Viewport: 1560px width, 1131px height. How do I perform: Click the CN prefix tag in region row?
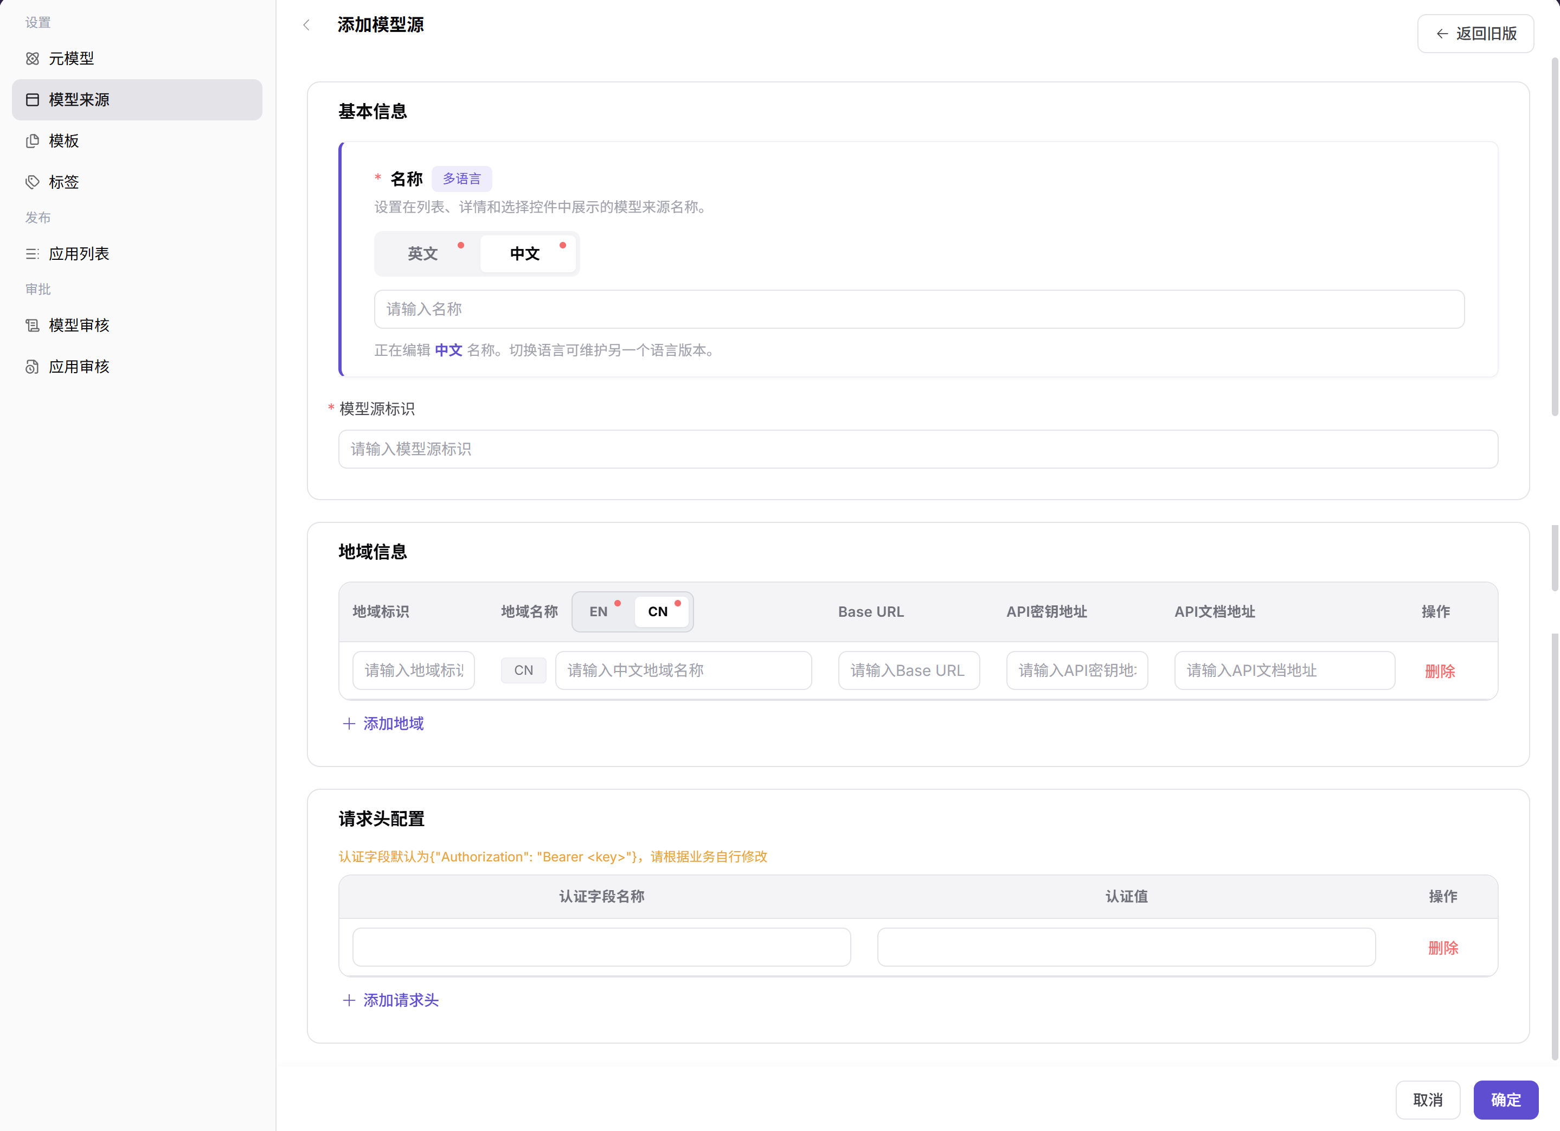[x=523, y=671]
